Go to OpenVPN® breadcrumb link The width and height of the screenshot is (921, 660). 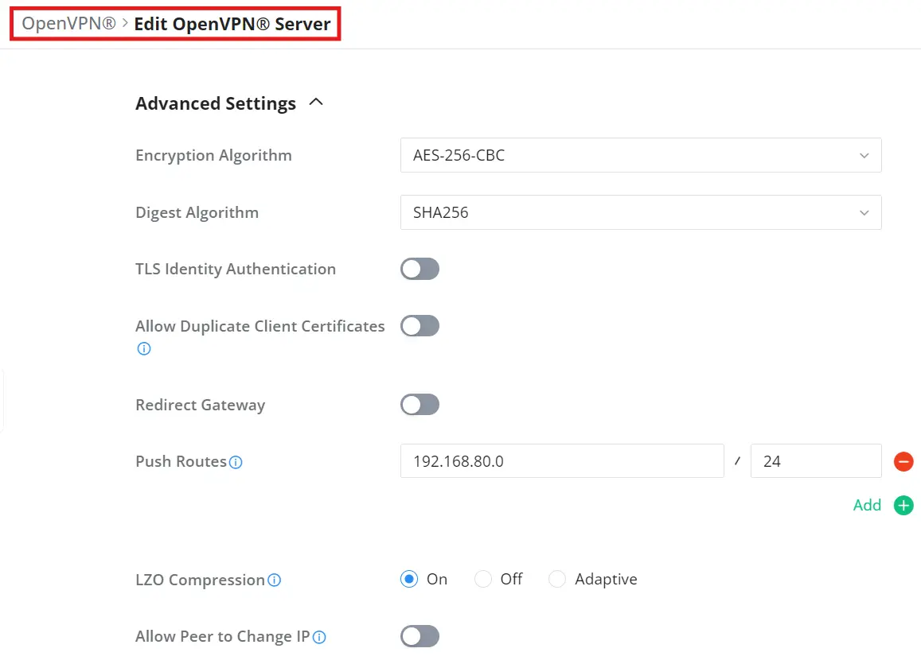[68, 24]
